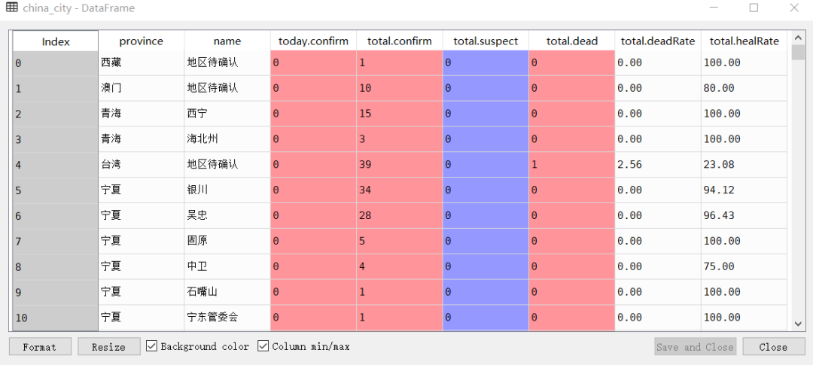813x365 pixels.
Task: Click the Resize button
Action: [x=109, y=347]
